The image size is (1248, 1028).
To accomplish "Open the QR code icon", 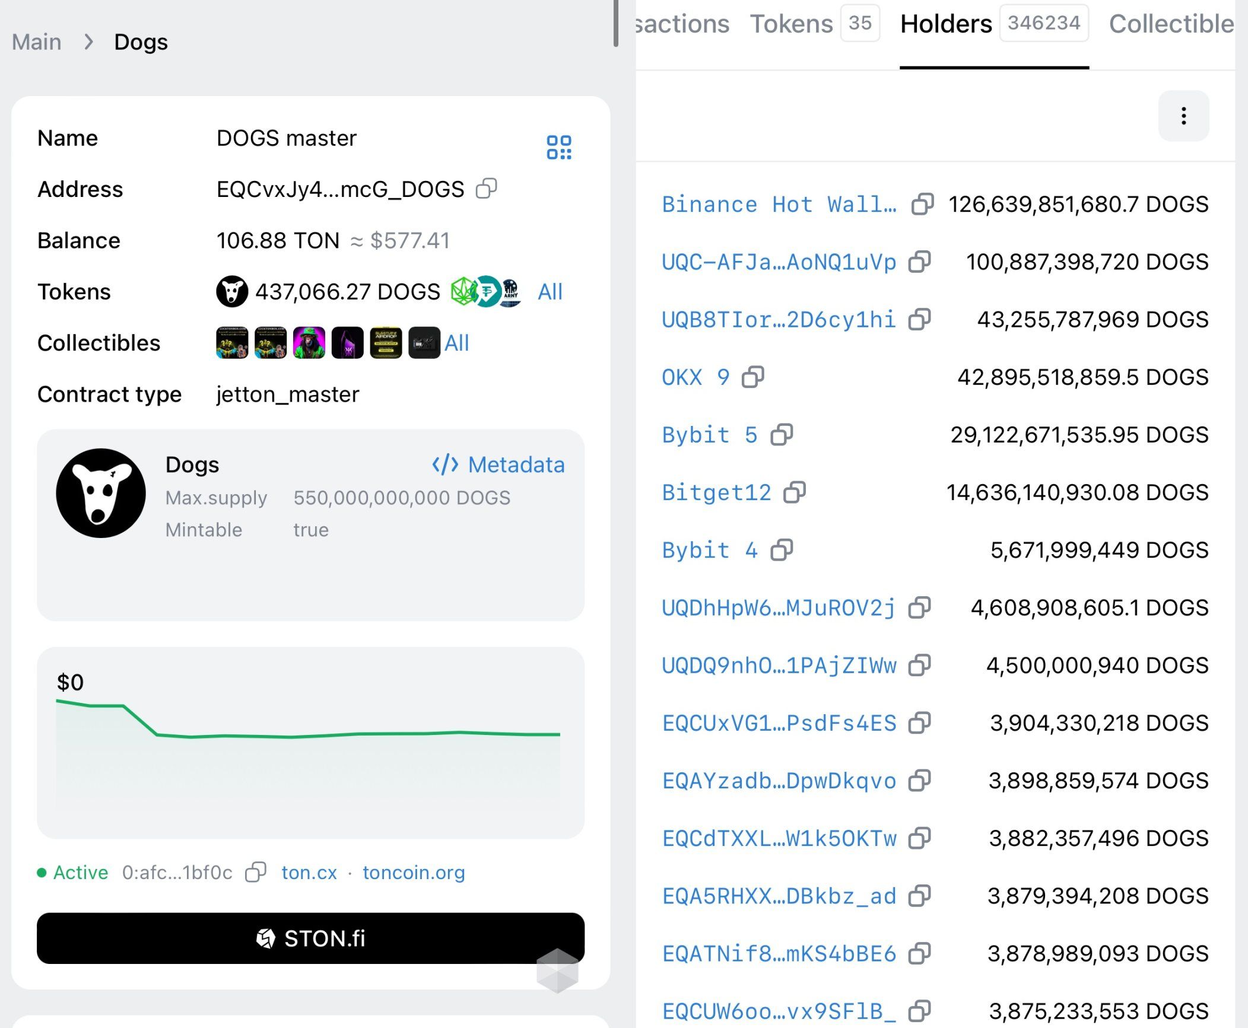I will click(558, 147).
